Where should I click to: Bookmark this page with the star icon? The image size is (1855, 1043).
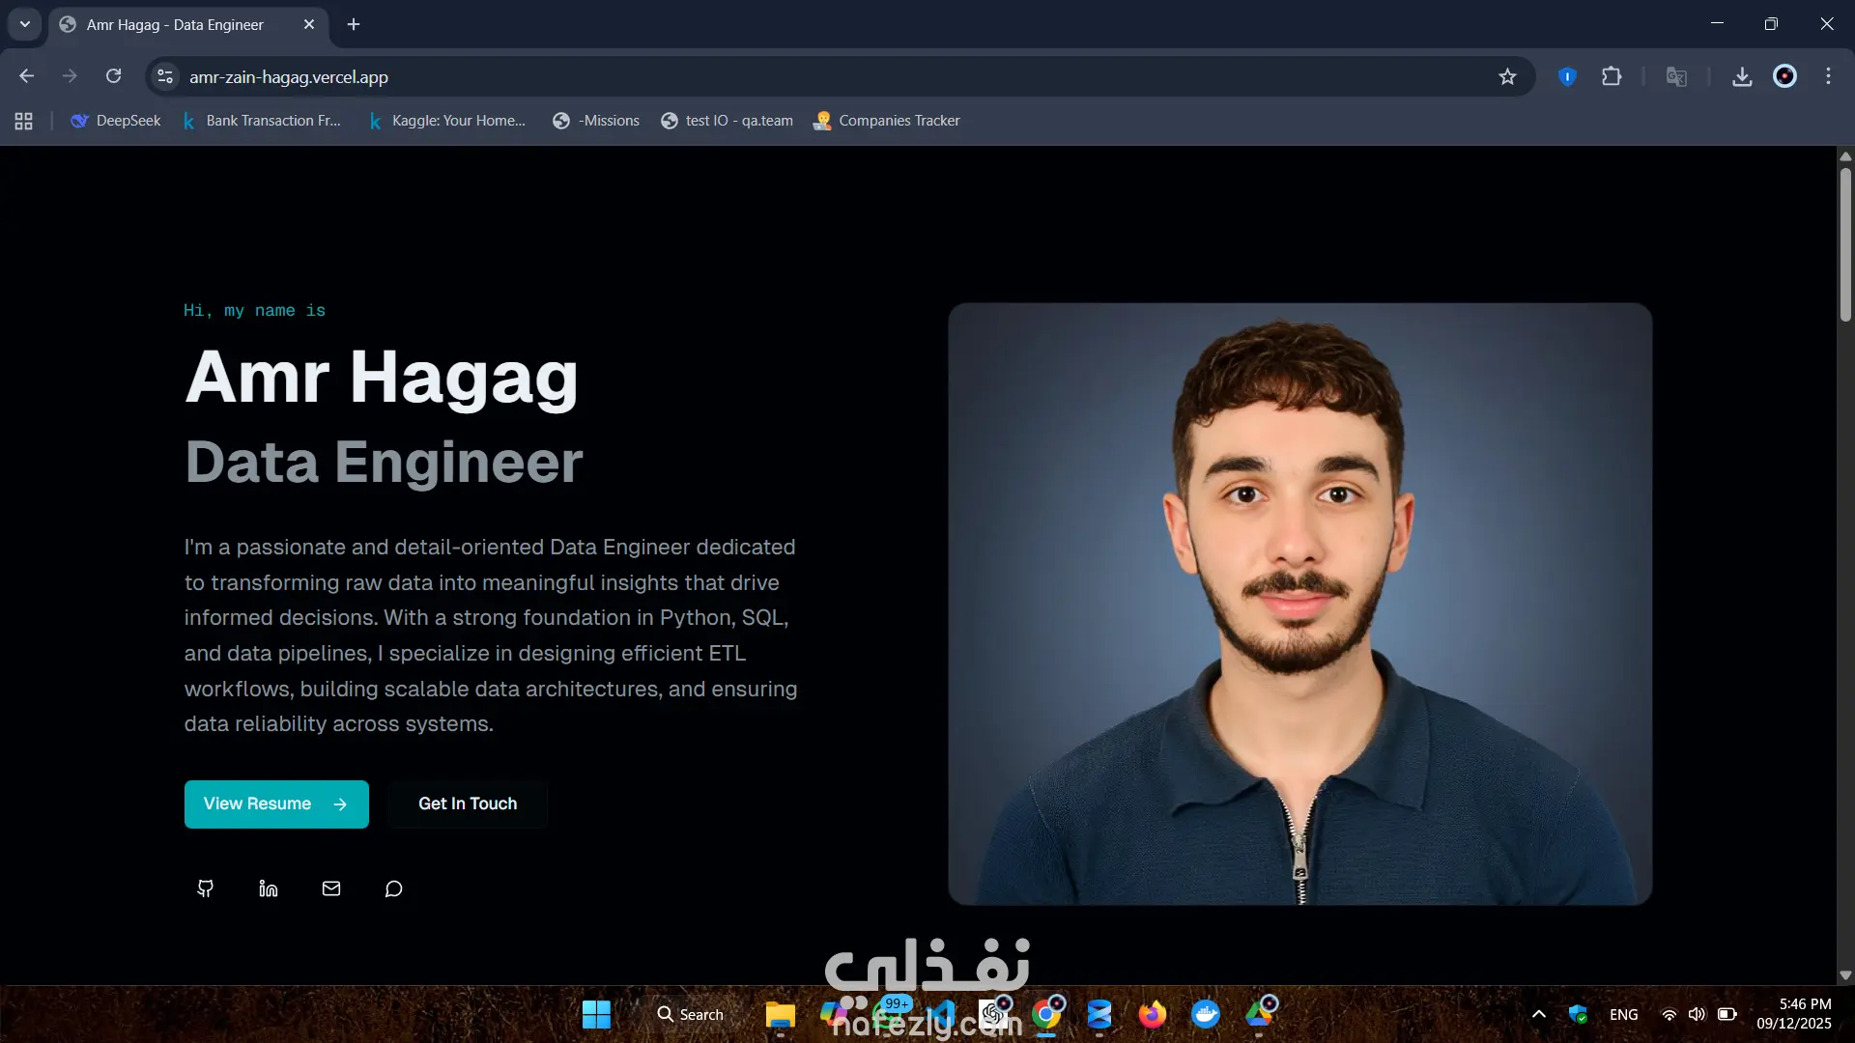click(1507, 77)
